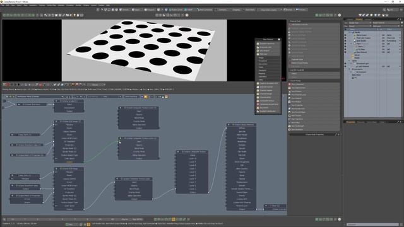Image resolution: width=404 pixels, height=227 pixels.
Task: Select the Directional Light row in the Shader Tree
Action: tap(372, 63)
